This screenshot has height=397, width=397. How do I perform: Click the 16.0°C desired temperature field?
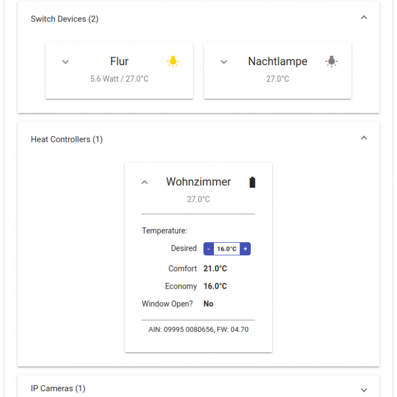point(227,248)
